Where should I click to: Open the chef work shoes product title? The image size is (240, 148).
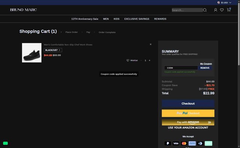pyautogui.click(x=68, y=45)
